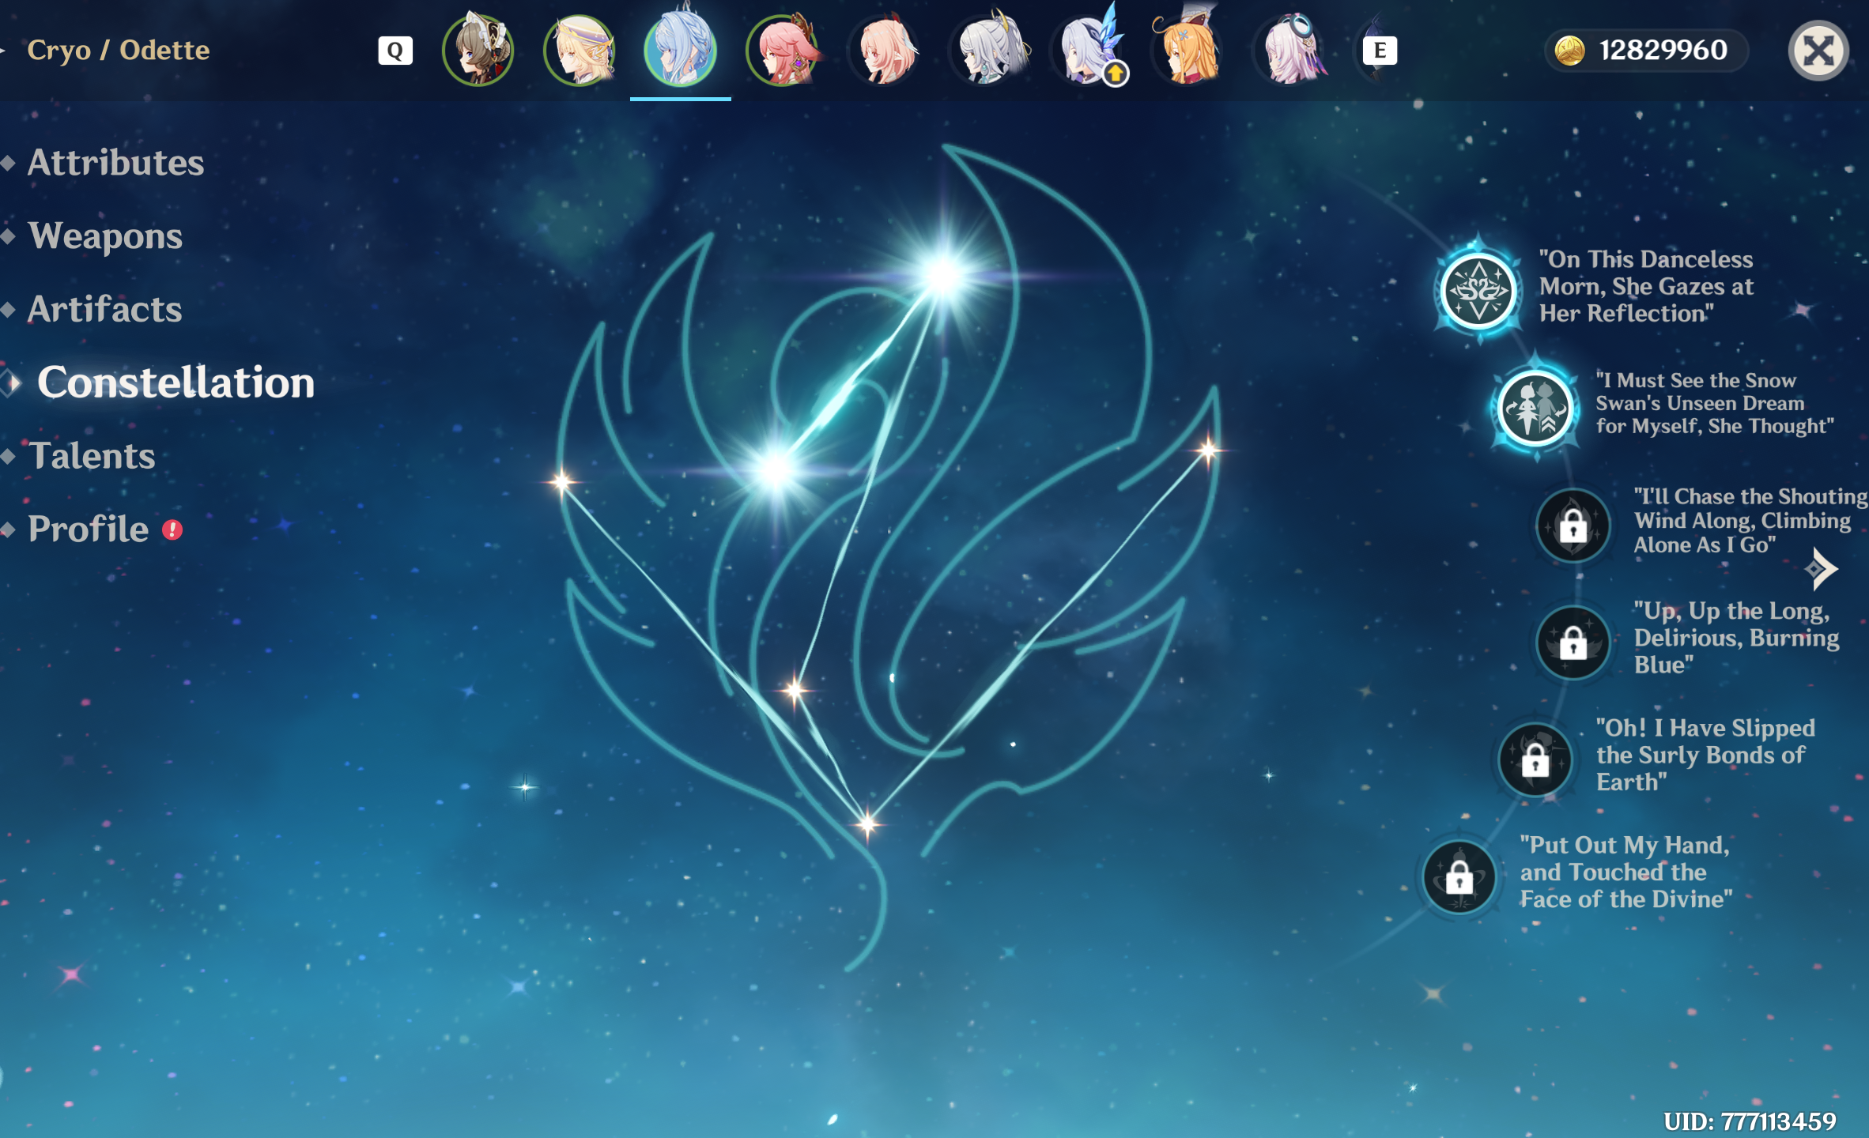Screen dimensions: 1869x1138
Task: Click the topmost bright star in the constellation
Action: point(942,276)
